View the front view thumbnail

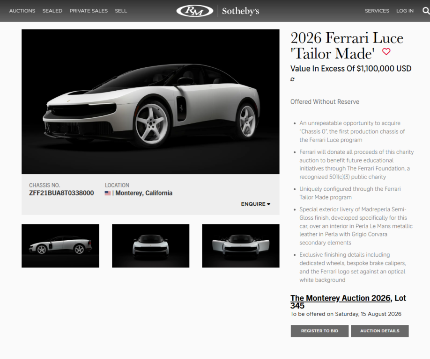(150, 246)
